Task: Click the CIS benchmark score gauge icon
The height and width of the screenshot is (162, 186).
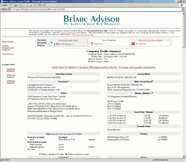Action: coord(51,44)
